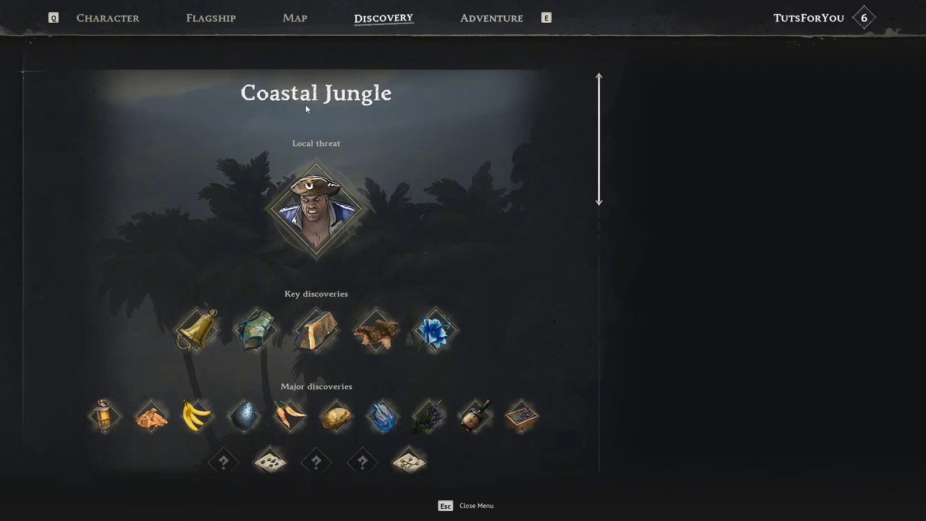Open the Adventure tab

491,18
